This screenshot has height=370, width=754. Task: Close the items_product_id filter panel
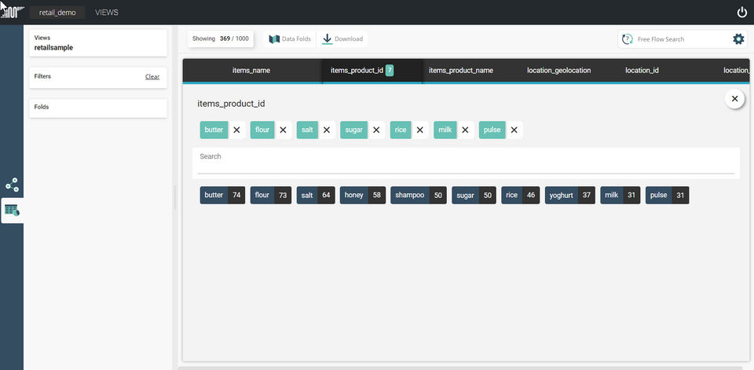734,99
